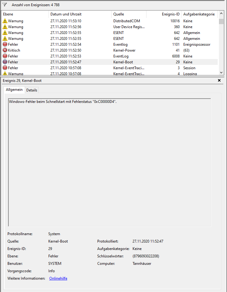Click the Anzahl von Ereignissen 4 788 text
227x292 pixels.
36,5
